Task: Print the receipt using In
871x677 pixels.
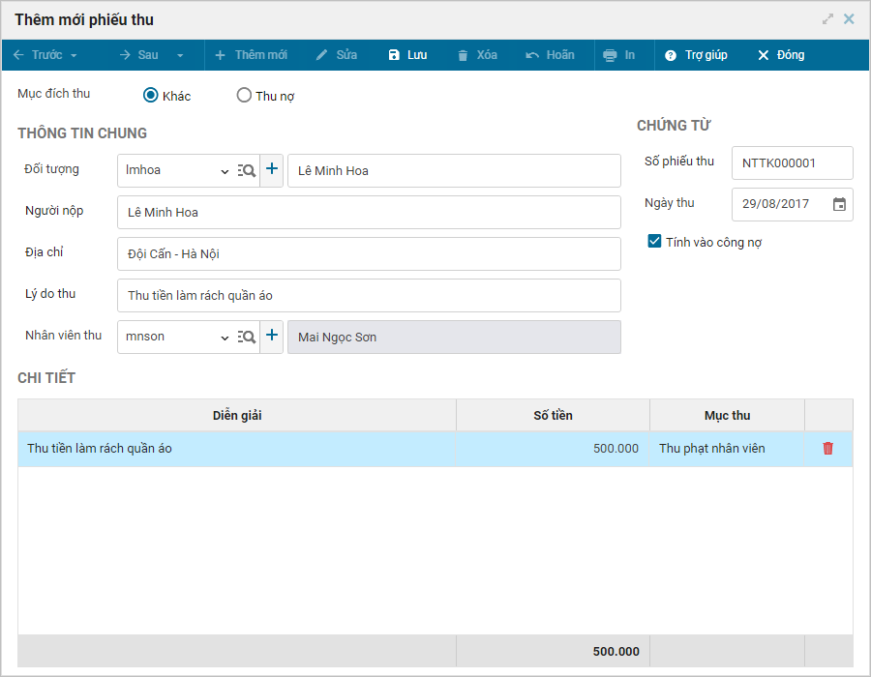Action: (618, 55)
